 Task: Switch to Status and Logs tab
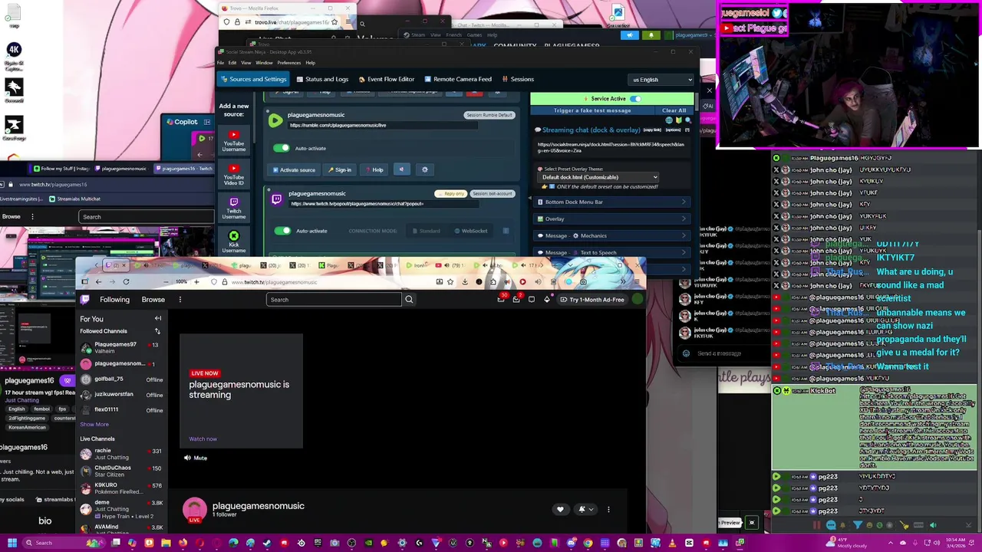(321, 79)
